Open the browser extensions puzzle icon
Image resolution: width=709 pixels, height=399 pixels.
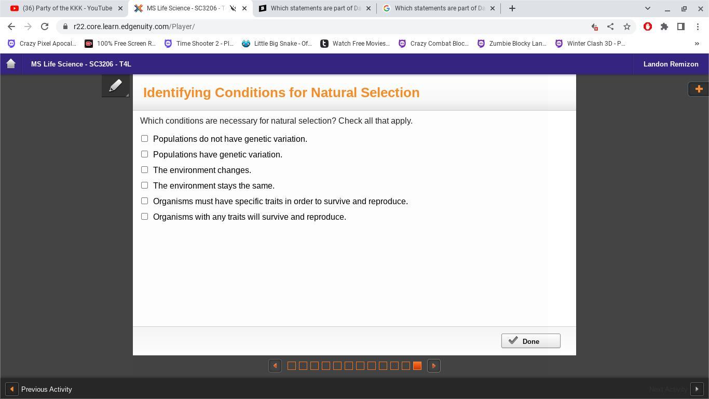(664, 26)
